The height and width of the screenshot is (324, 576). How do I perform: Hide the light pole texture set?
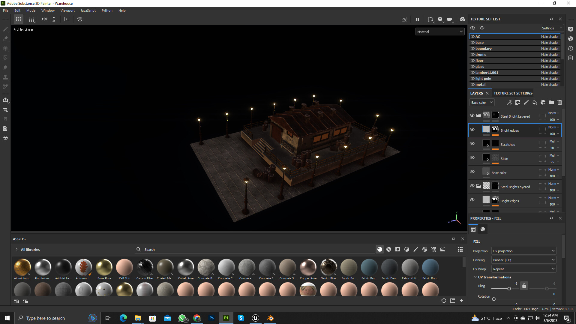[x=473, y=79]
